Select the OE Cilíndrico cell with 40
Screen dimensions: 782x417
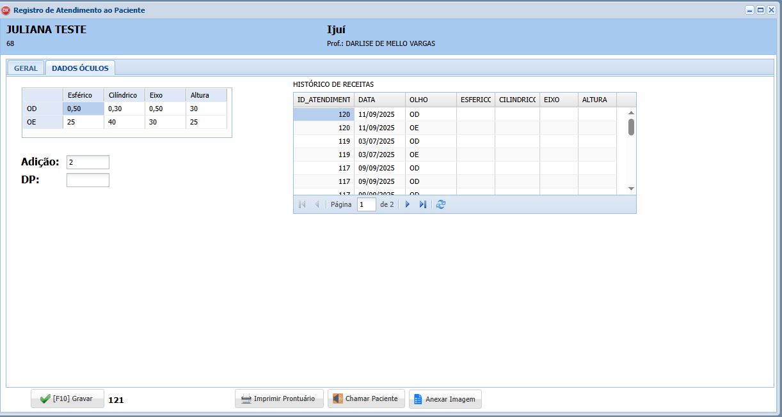pyautogui.click(x=124, y=122)
